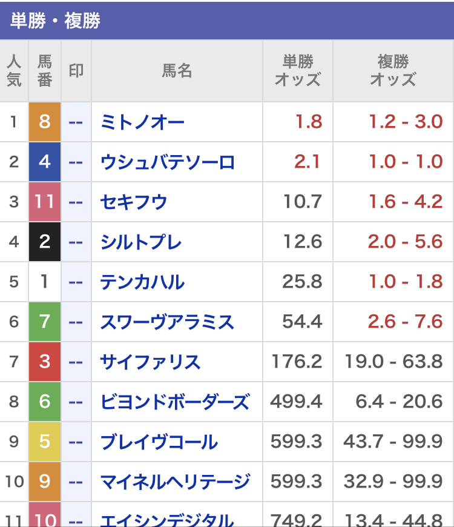The image size is (454, 527).
Task: Open horse link マイネルヘリテージ
Action: tap(176, 482)
